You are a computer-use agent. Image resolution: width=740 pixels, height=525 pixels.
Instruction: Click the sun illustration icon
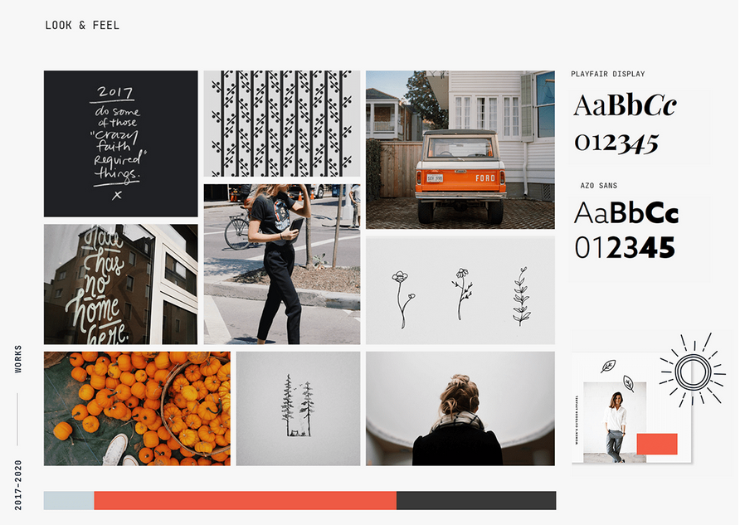pyautogui.click(x=693, y=371)
